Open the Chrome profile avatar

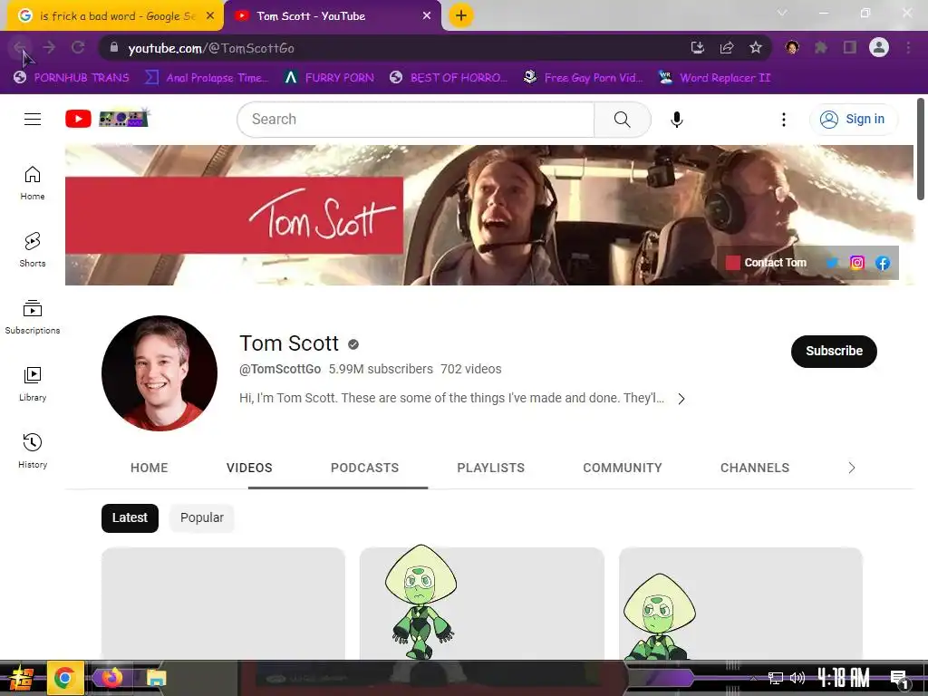(879, 47)
